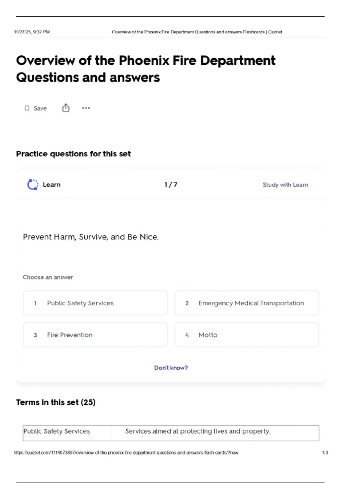This screenshot has width=341, height=483.
Task: Click the Save button label
Action: [40, 108]
